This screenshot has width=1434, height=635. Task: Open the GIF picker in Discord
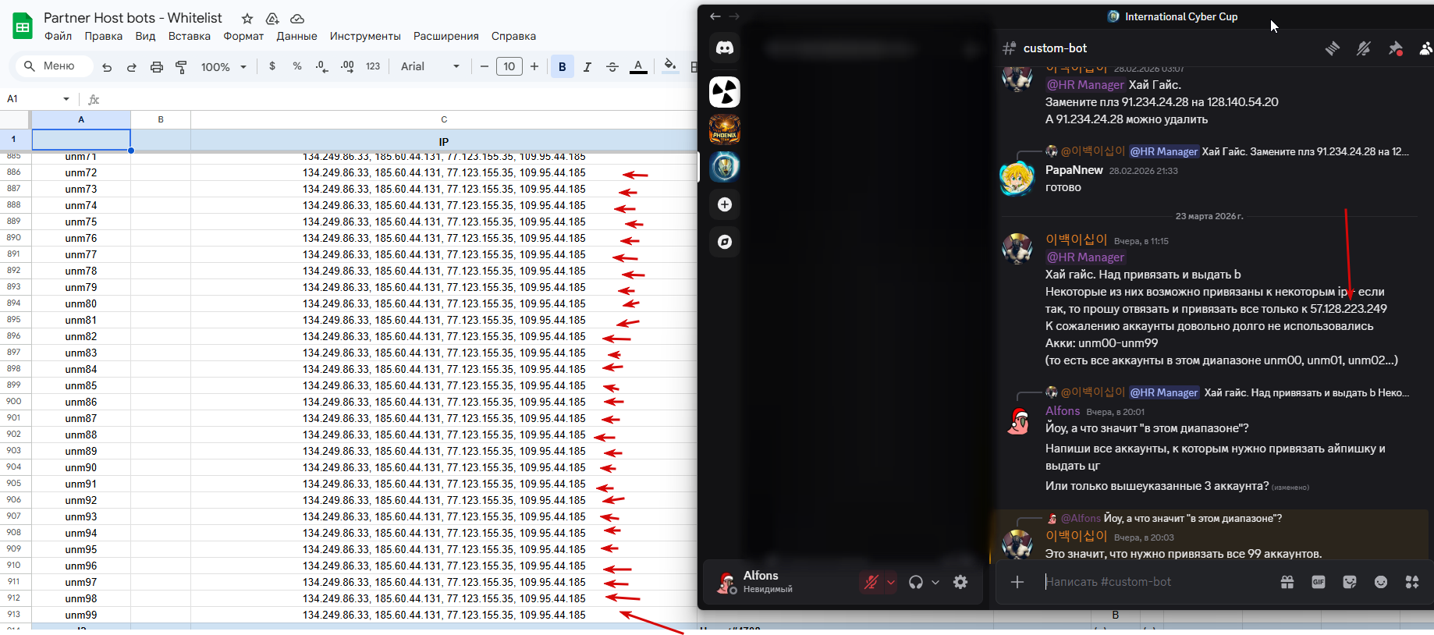point(1319,582)
